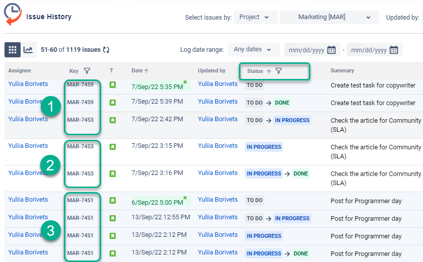The width and height of the screenshot is (423, 262).
Task: Click the Updated by column header
Action: [211, 71]
